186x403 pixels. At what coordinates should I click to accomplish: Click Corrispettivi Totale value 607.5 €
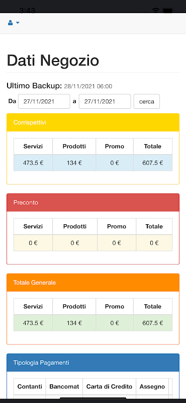[x=153, y=163]
